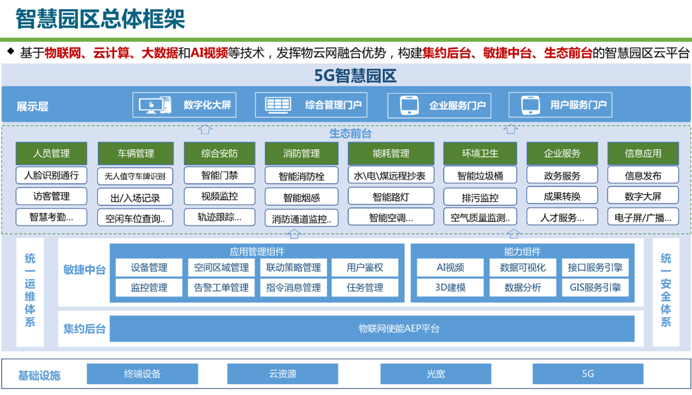Click the up arrow above 综合安防 header

coord(205,130)
